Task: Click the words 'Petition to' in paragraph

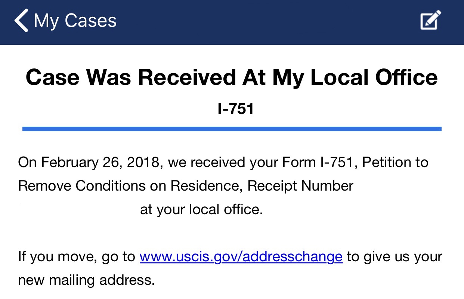Action: pyautogui.click(x=396, y=163)
